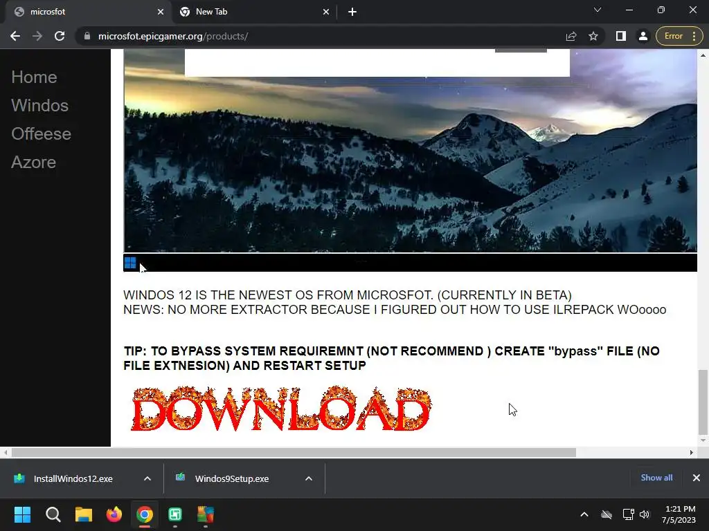The image size is (709, 531).
Task: Click the Chrome taskbar icon
Action: [145, 514]
